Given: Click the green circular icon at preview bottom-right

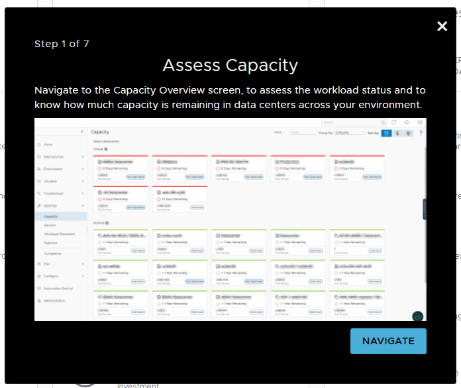Looking at the screenshot, I should coord(417,316).
